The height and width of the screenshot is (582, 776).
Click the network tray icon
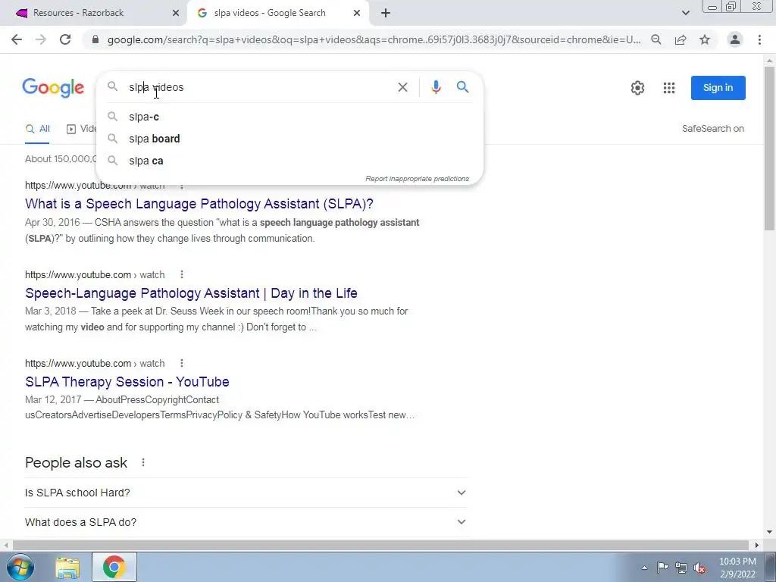681,568
